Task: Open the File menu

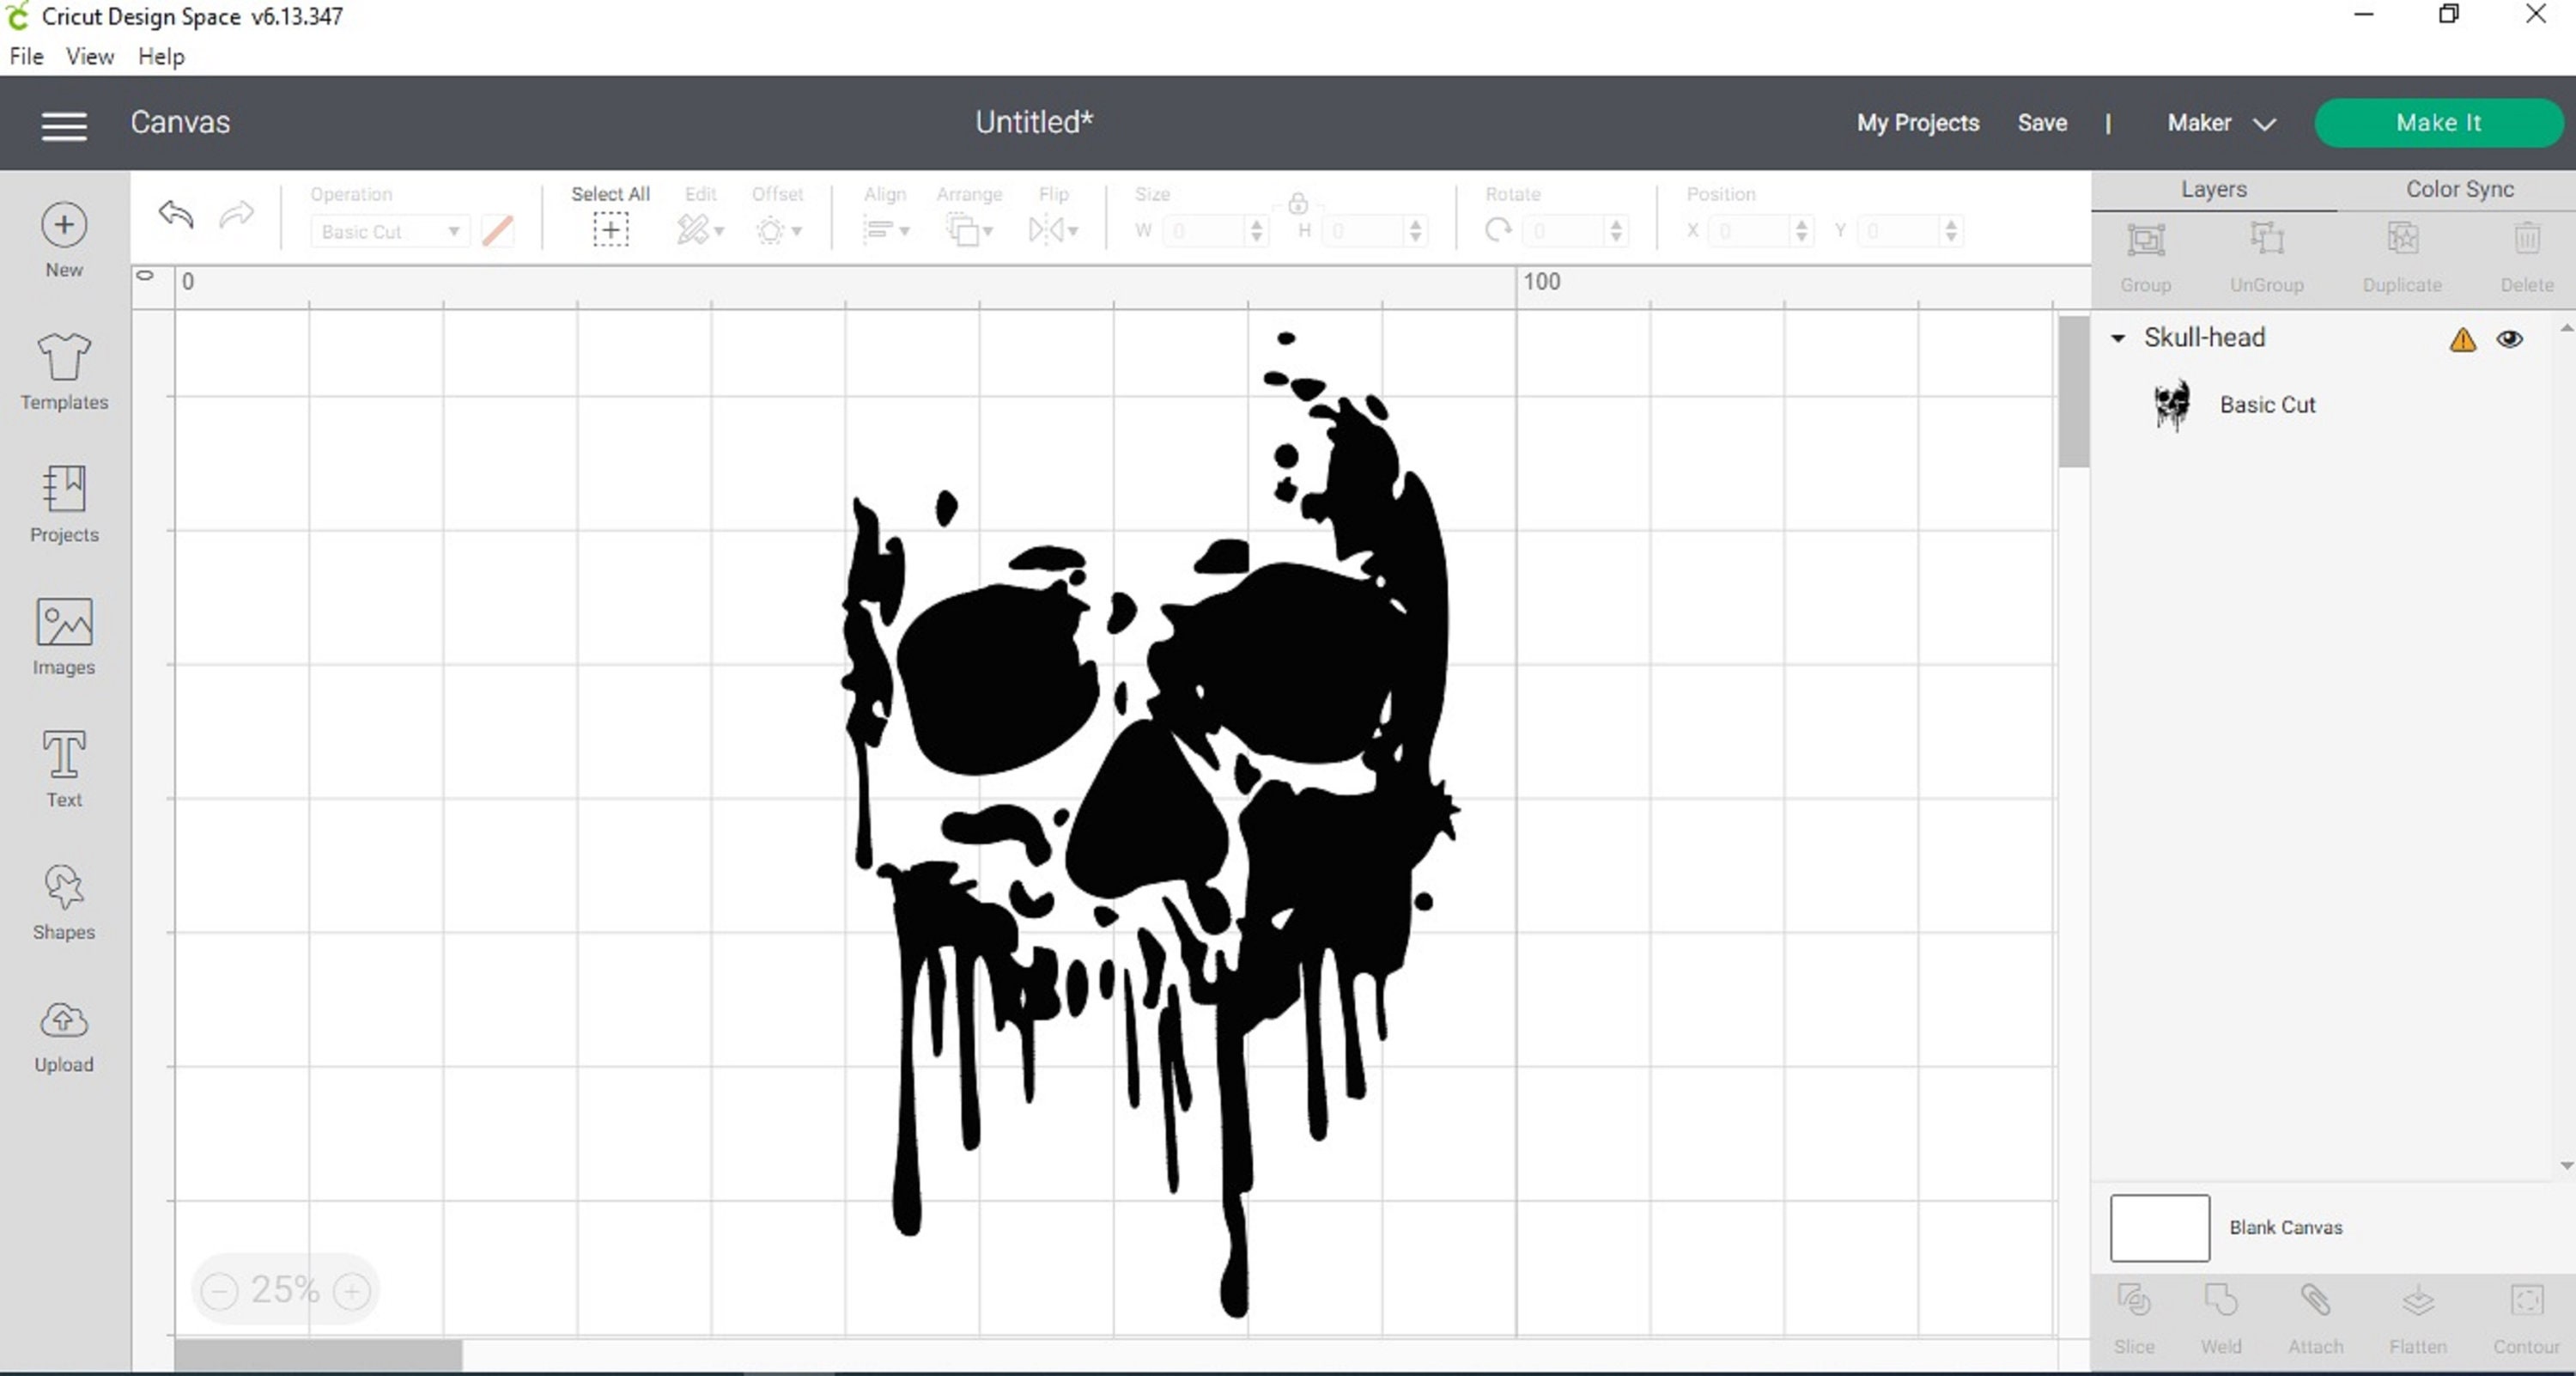Action: (x=25, y=56)
